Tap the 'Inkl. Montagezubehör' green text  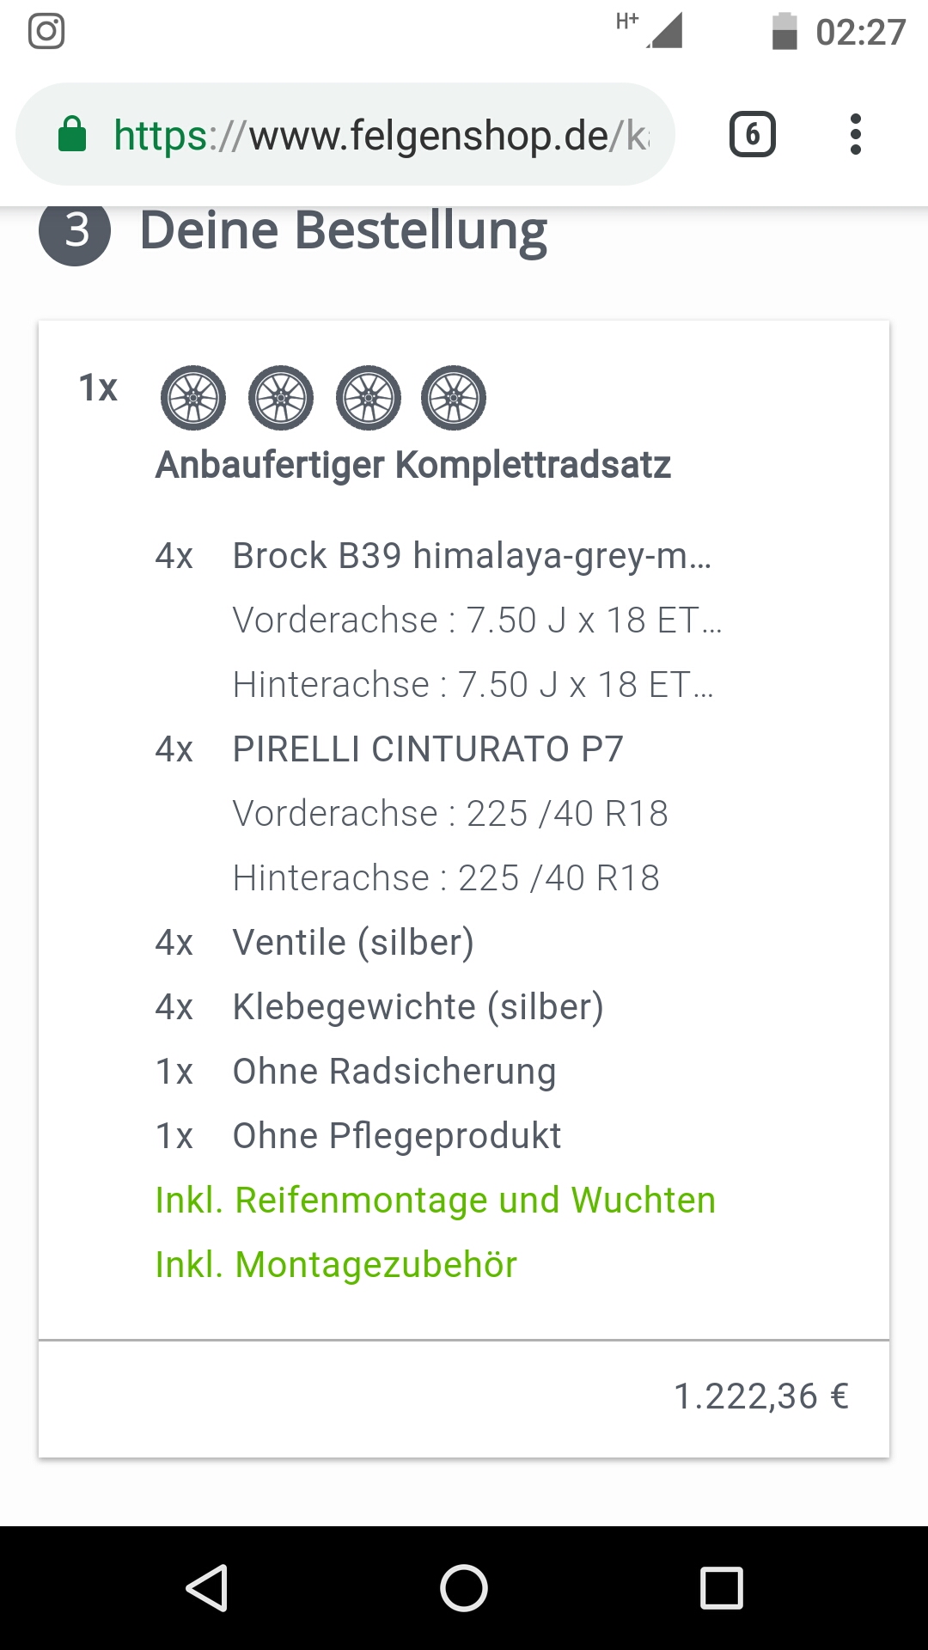click(x=336, y=1265)
